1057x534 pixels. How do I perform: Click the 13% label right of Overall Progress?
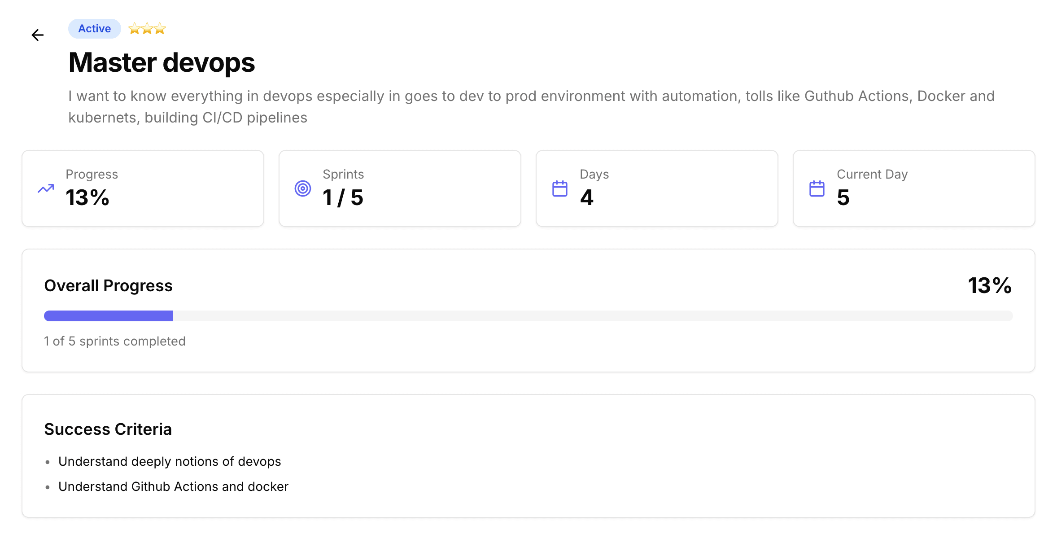tap(990, 286)
